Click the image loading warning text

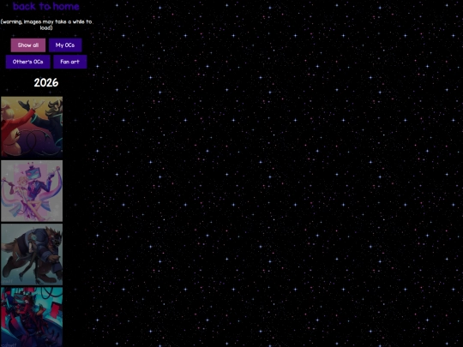tap(46, 25)
